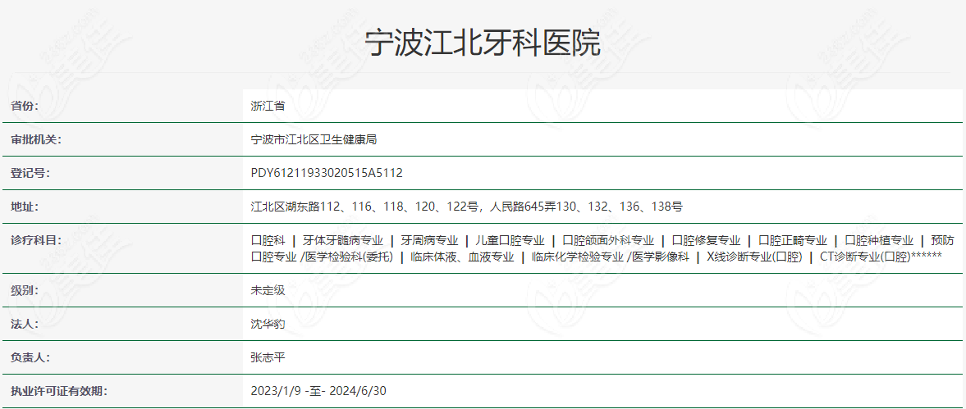Click the title 宁波江北牙科医院
The image size is (966, 409).
tap(483, 43)
